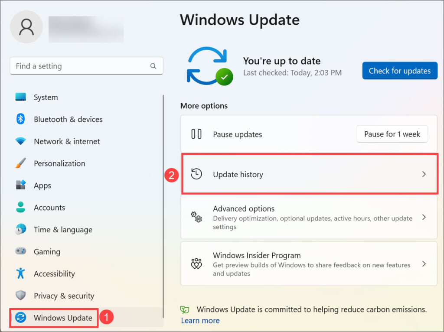Click the user profile avatar icon
This screenshot has height=332, width=444.
coord(26,27)
